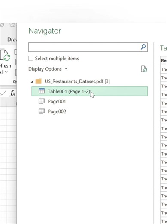This screenshot has height=224, width=167.
Task: Select the US_Restaurants_Dataset.pdf [3] entry
Action: coord(77,81)
